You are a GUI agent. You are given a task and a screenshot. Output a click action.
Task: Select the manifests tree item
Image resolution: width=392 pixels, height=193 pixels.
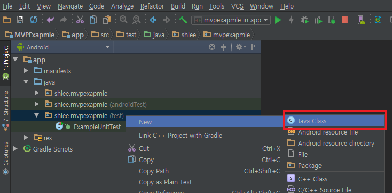click(57, 71)
